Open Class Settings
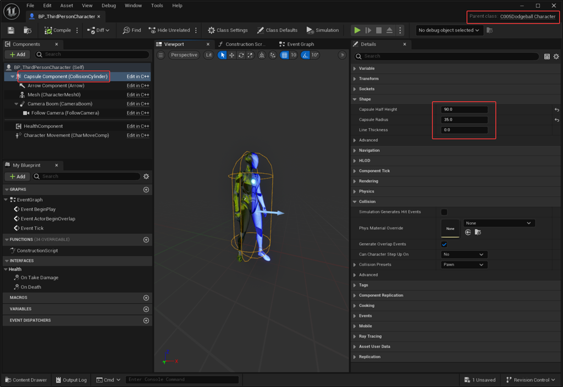The height and width of the screenshot is (387, 563). click(x=228, y=30)
